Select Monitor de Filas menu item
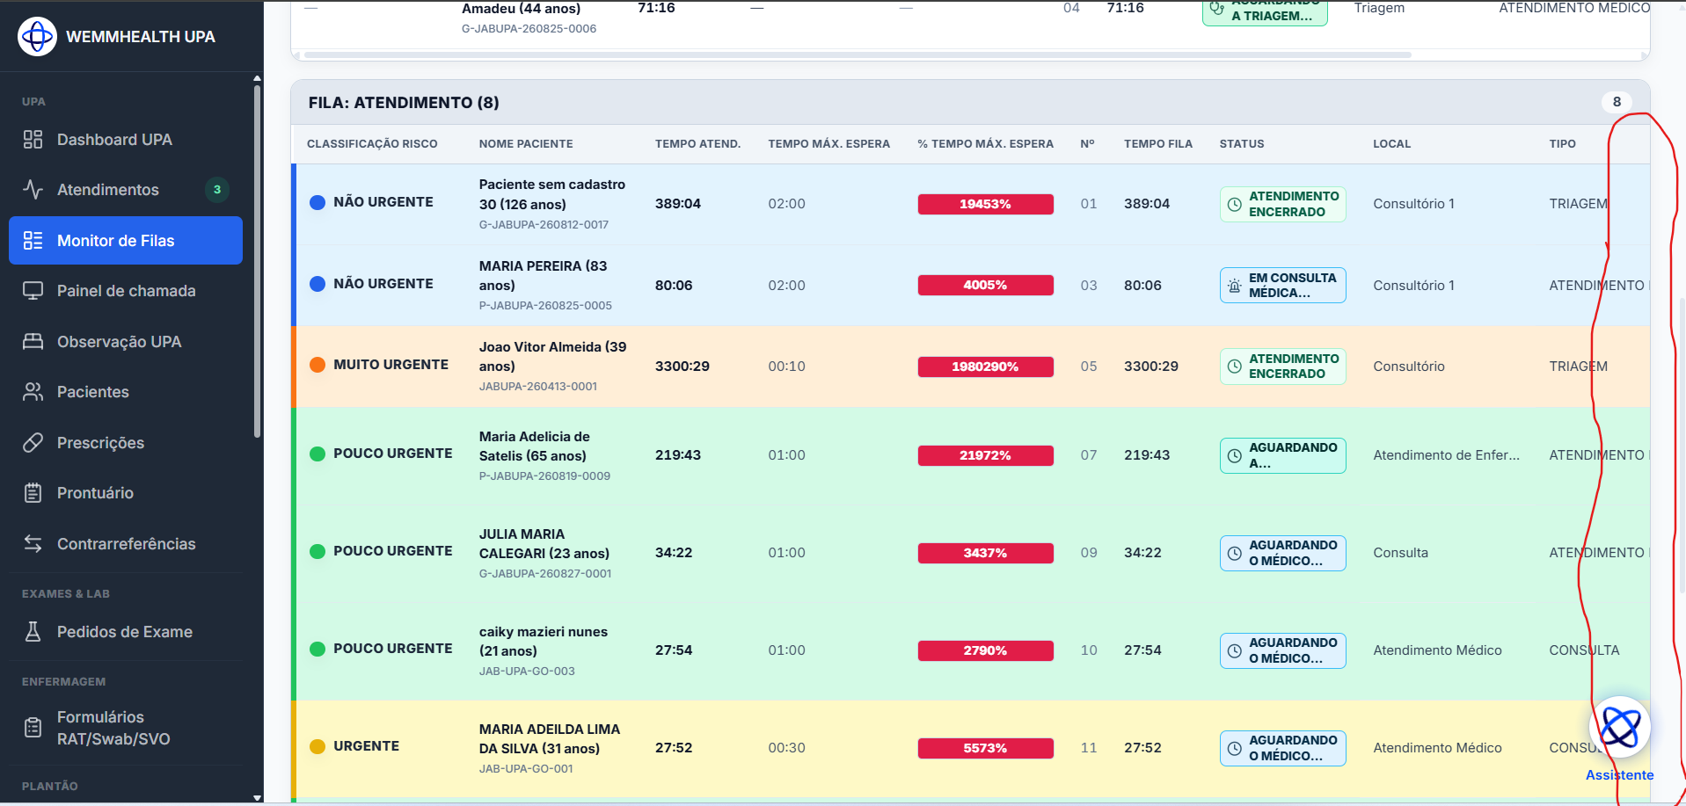Image resolution: width=1686 pixels, height=806 pixels. coord(126,241)
